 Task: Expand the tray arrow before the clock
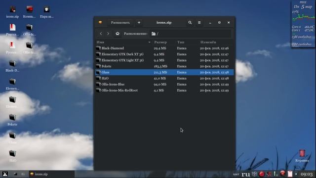coord(296,174)
